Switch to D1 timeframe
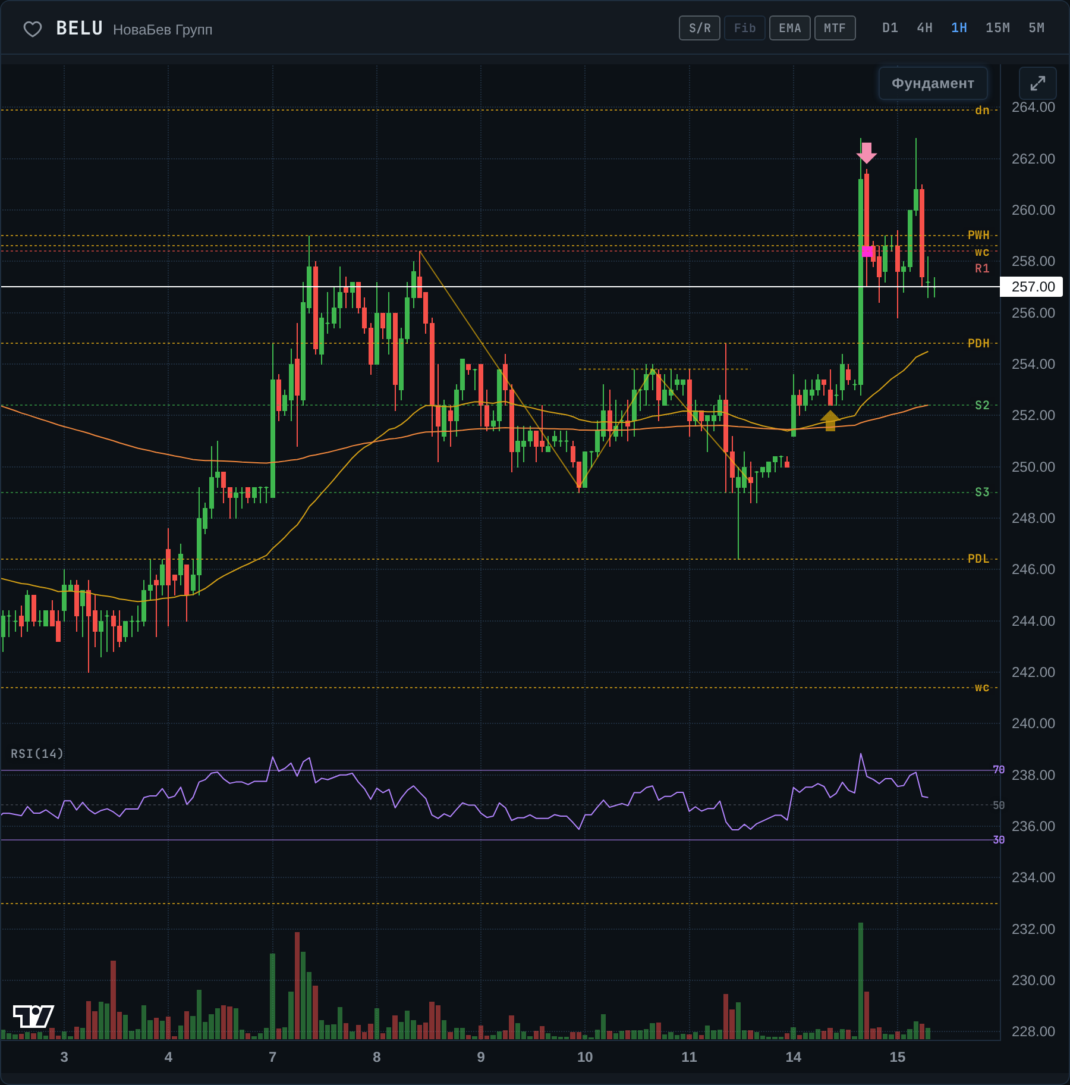This screenshot has width=1070, height=1085. point(890,28)
